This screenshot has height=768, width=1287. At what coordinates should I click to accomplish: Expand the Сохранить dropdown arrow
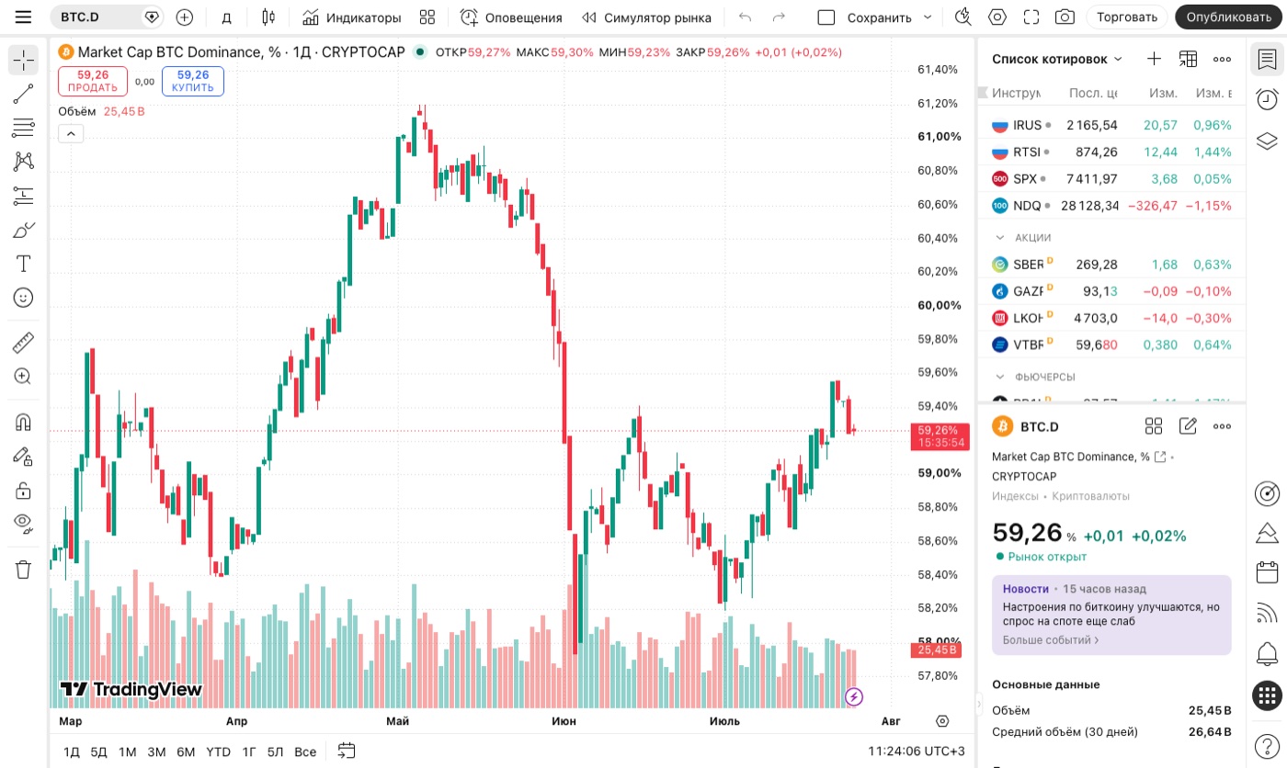tap(927, 17)
